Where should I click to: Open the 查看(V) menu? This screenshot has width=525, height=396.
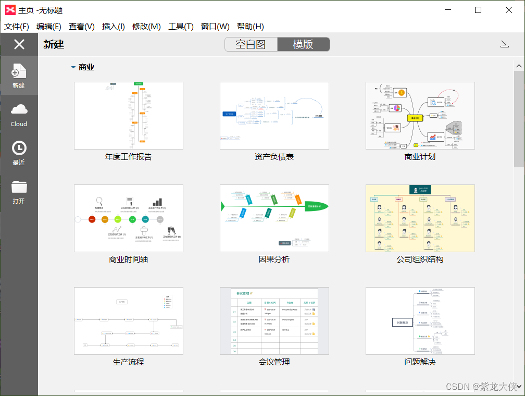82,27
